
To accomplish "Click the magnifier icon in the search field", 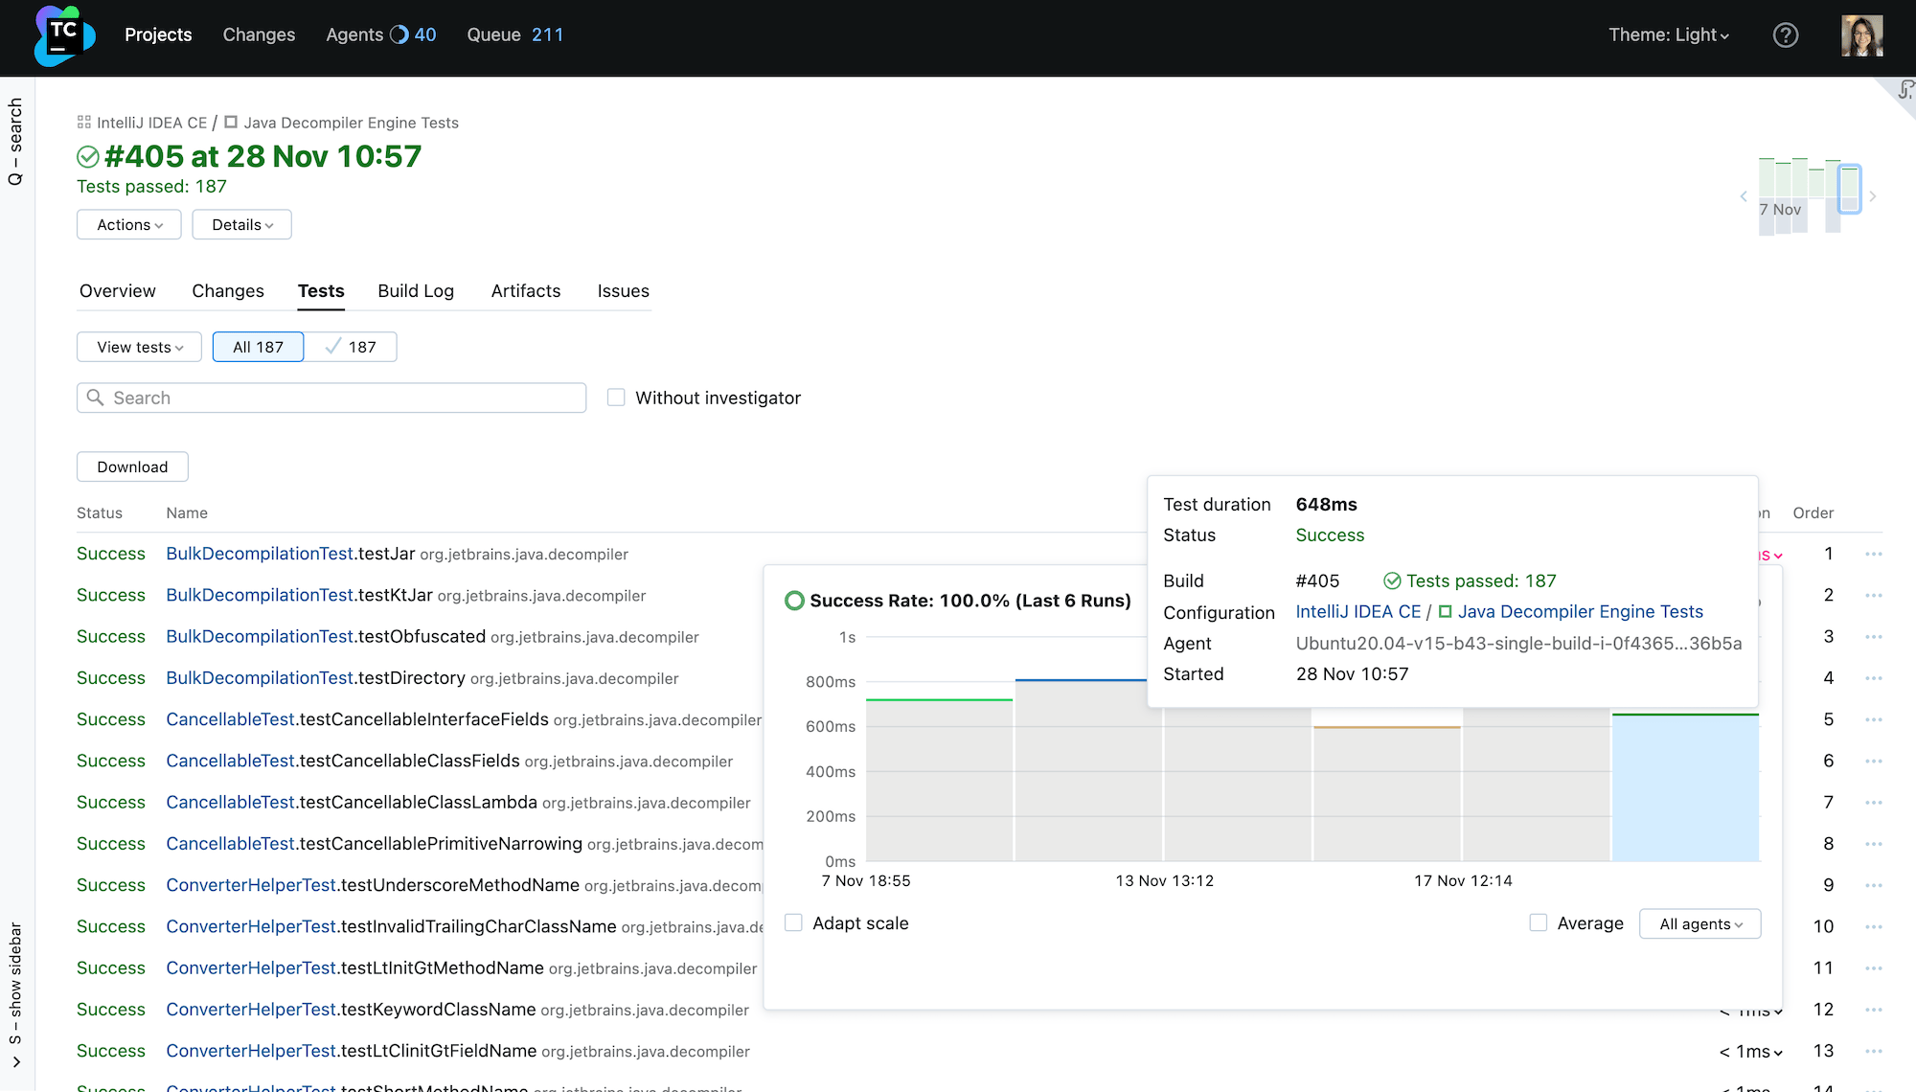I will [96, 398].
